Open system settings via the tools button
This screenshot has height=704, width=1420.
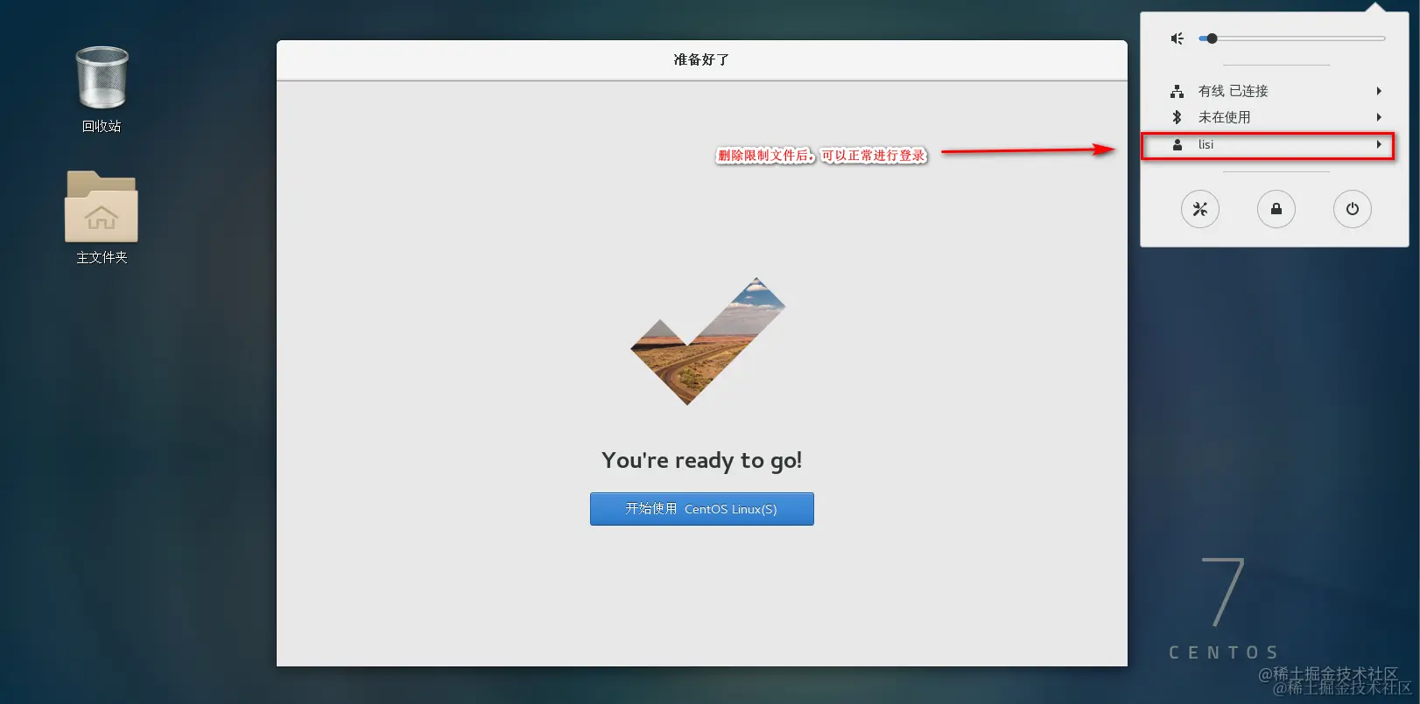pos(1200,209)
